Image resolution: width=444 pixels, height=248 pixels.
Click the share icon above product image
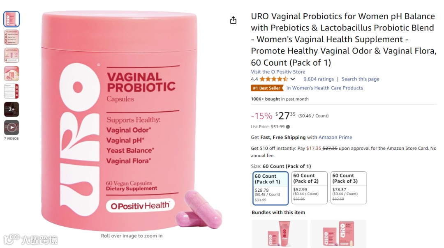[x=233, y=20]
